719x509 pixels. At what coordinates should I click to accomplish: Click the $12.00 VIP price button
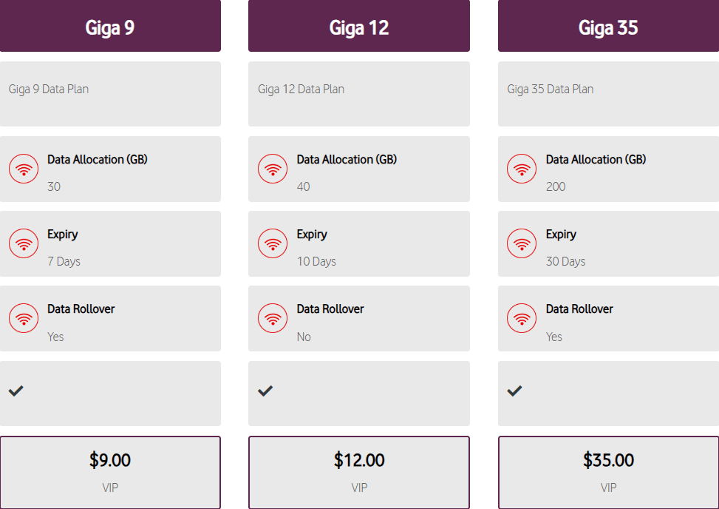pyautogui.click(x=358, y=473)
